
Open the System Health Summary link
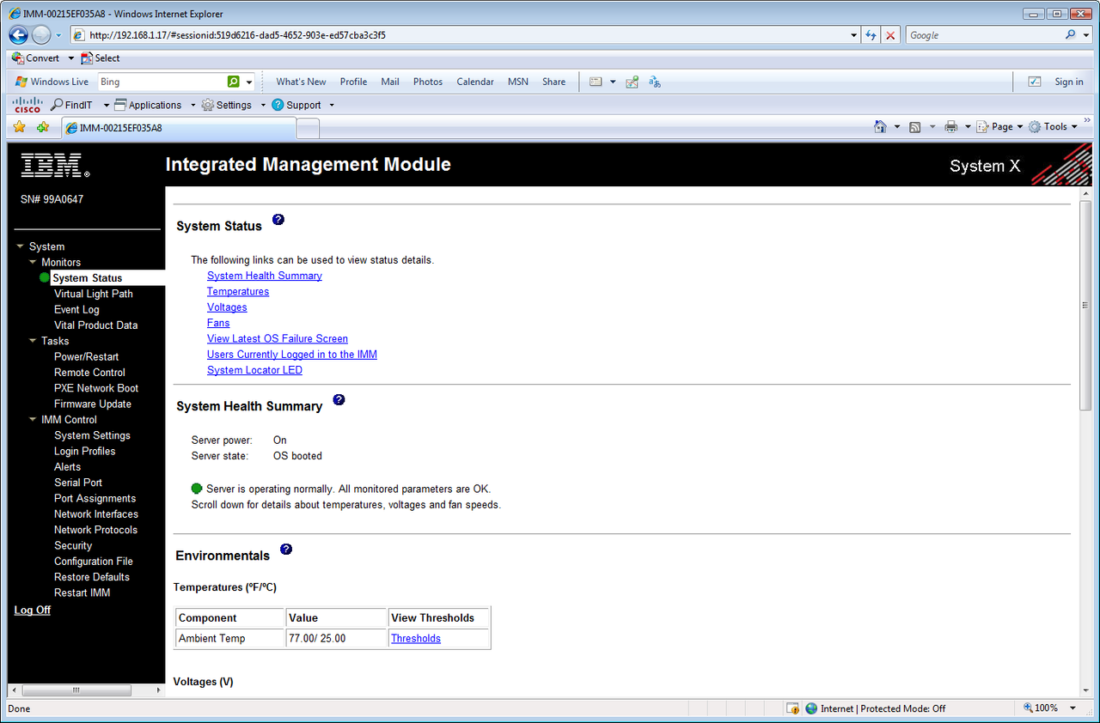(x=265, y=276)
